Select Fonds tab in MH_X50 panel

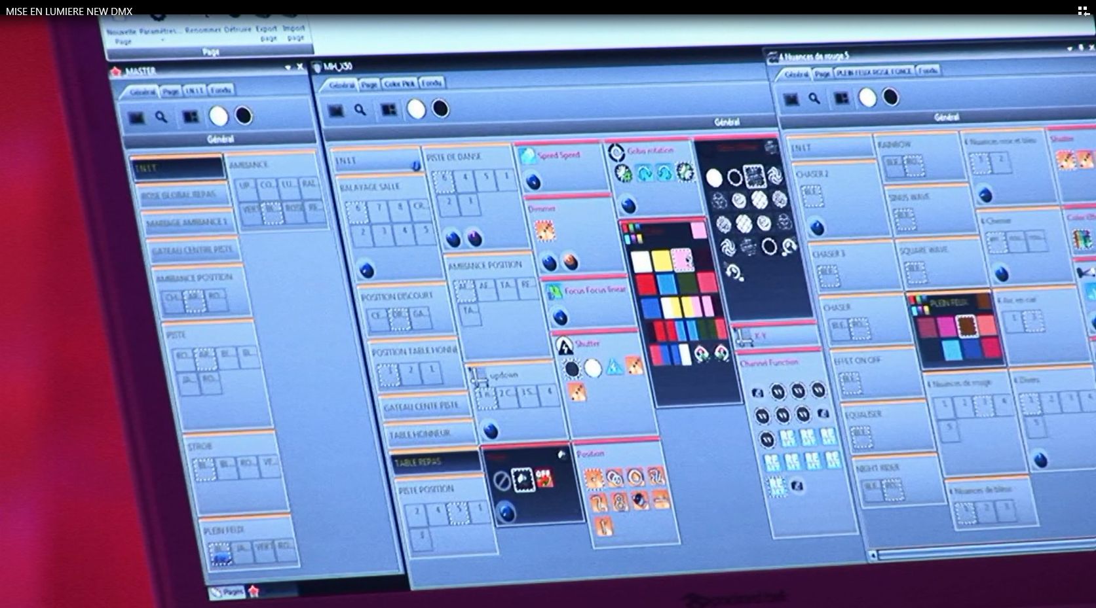click(x=431, y=82)
